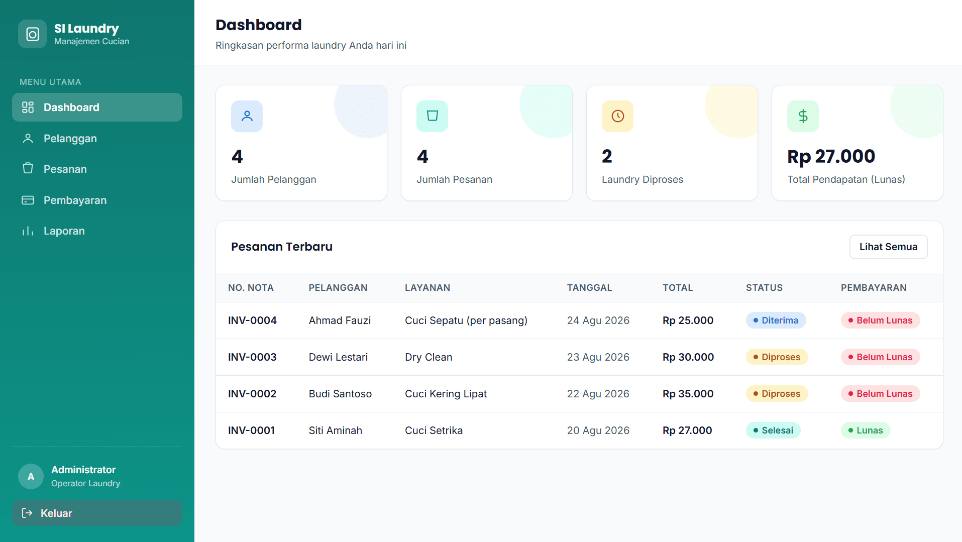Click the date 24 Agu 2026
This screenshot has width=962, height=542.
click(x=598, y=320)
